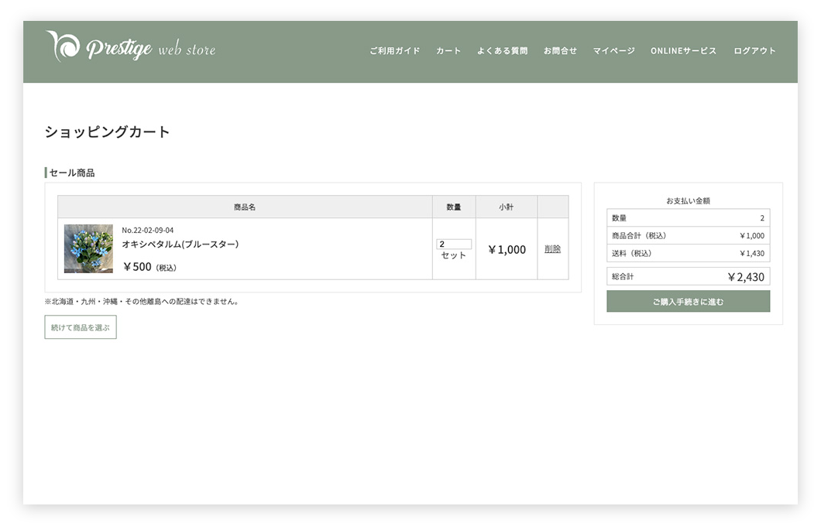Open the ご利用ガイド menu item
Screen dimensions: 821x530
coord(394,51)
